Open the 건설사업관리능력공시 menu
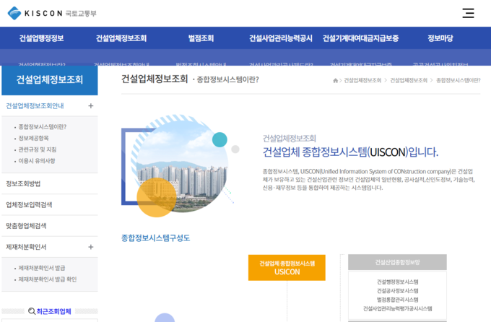The height and width of the screenshot is (322, 491). (x=280, y=38)
